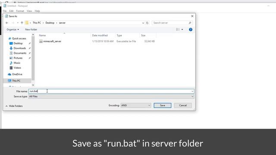Viewport: 276px width, 155px height.
Task: Click navigation pane scroll down arrow
Action: coord(33,85)
